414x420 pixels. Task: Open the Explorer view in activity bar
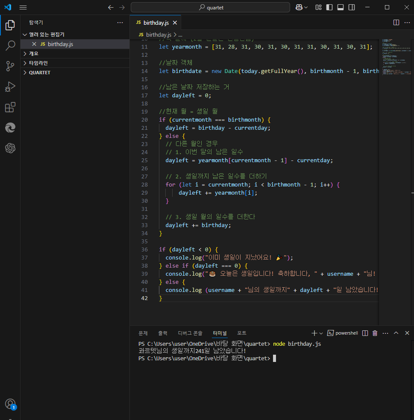point(10,25)
